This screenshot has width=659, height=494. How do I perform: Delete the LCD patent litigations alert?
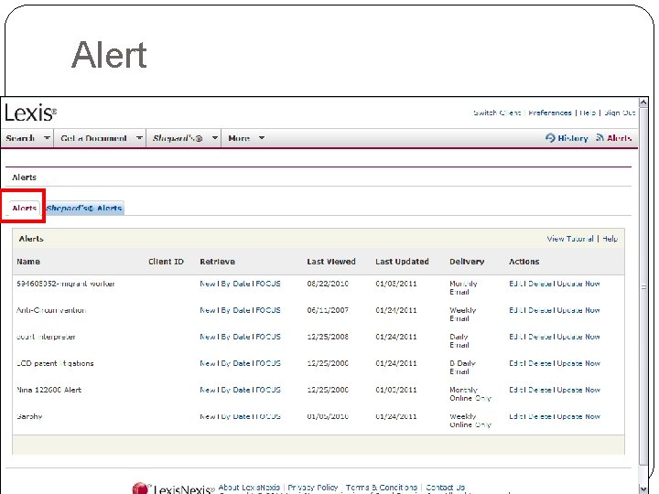540,363
